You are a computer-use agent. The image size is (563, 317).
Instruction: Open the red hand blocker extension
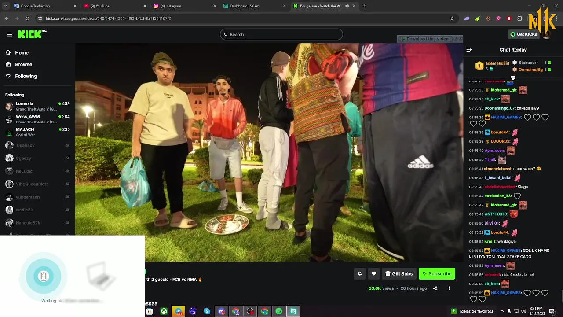(509, 18)
